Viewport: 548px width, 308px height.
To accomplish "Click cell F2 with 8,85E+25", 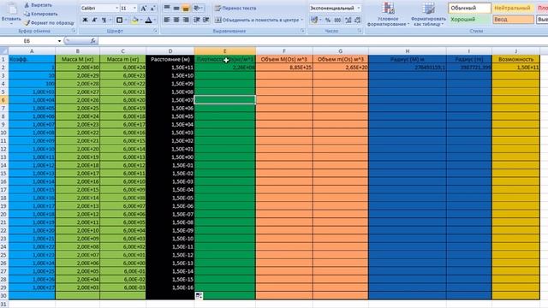I will [284, 68].
